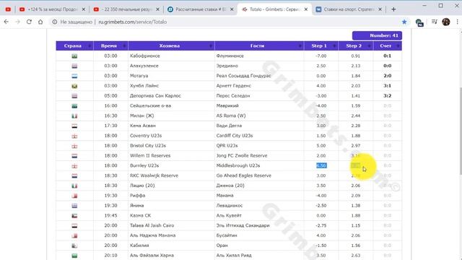The height and width of the screenshot is (260, 462).
Task: Sort table by Step 1 column
Action: coord(321,45)
